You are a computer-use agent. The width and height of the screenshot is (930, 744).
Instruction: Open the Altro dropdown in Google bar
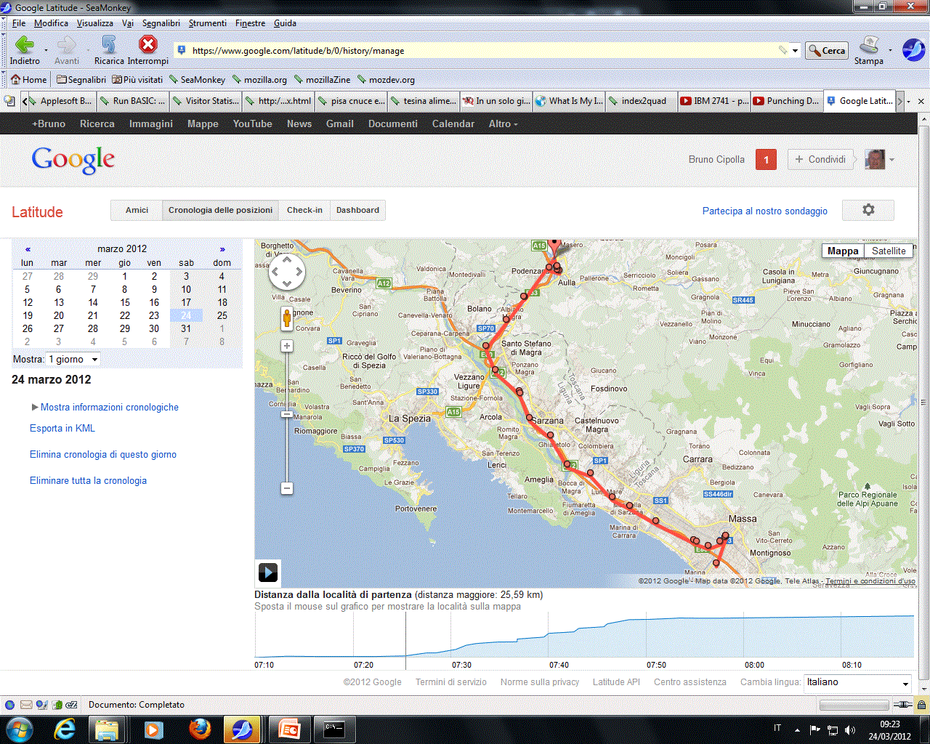click(503, 124)
